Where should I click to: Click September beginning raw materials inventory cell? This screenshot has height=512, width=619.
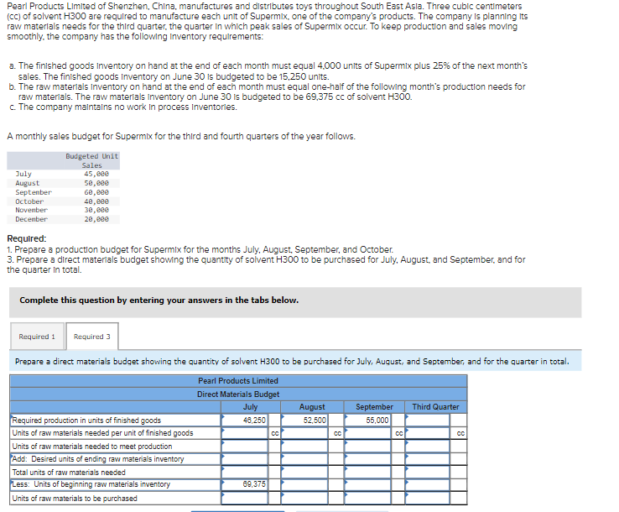tap(367, 485)
